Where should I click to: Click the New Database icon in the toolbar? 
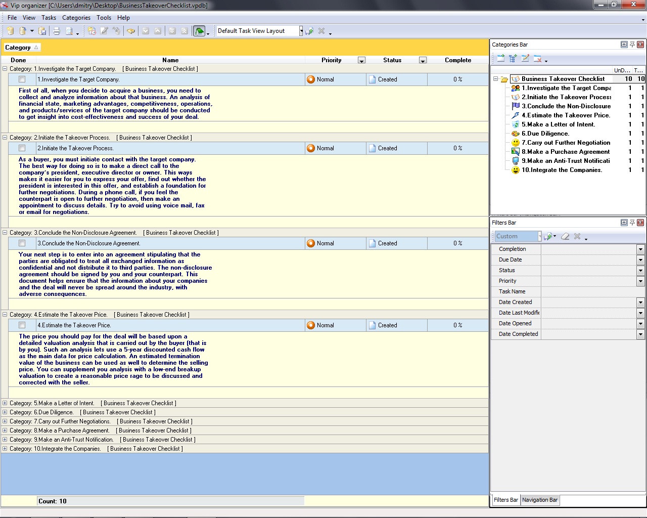point(10,31)
